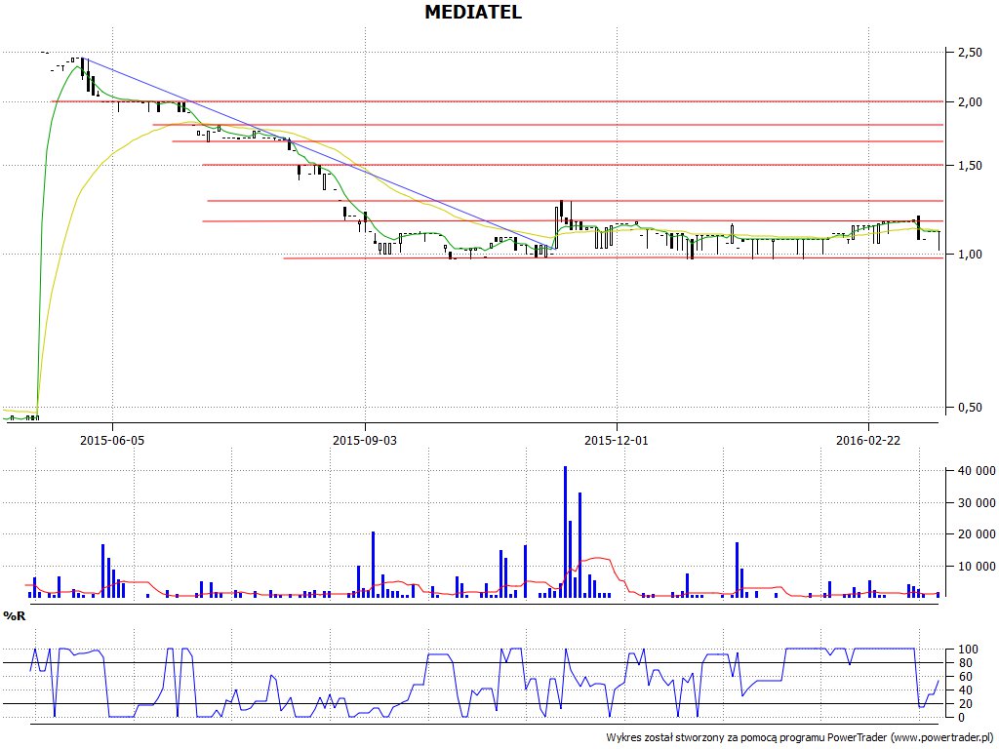Click the 100 value on %R axis
The height and width of the screenshot is (749, 999).
[966, 650]
